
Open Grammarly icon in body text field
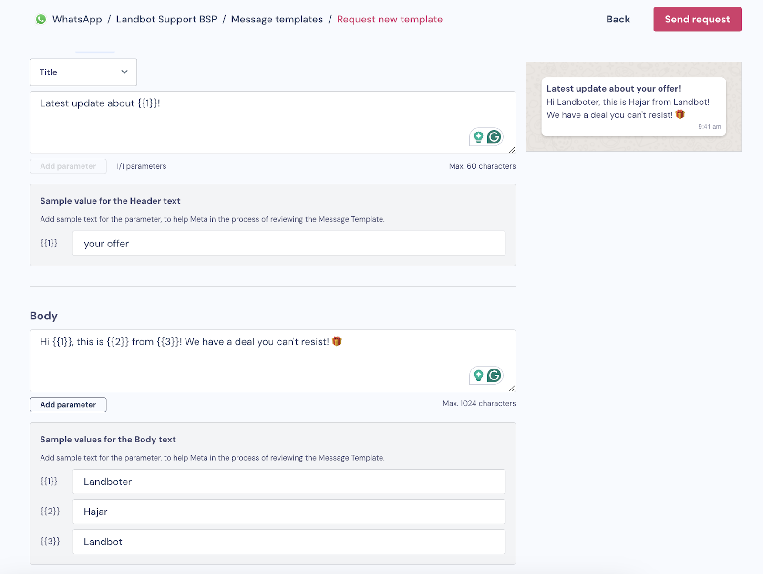point(494,375)
